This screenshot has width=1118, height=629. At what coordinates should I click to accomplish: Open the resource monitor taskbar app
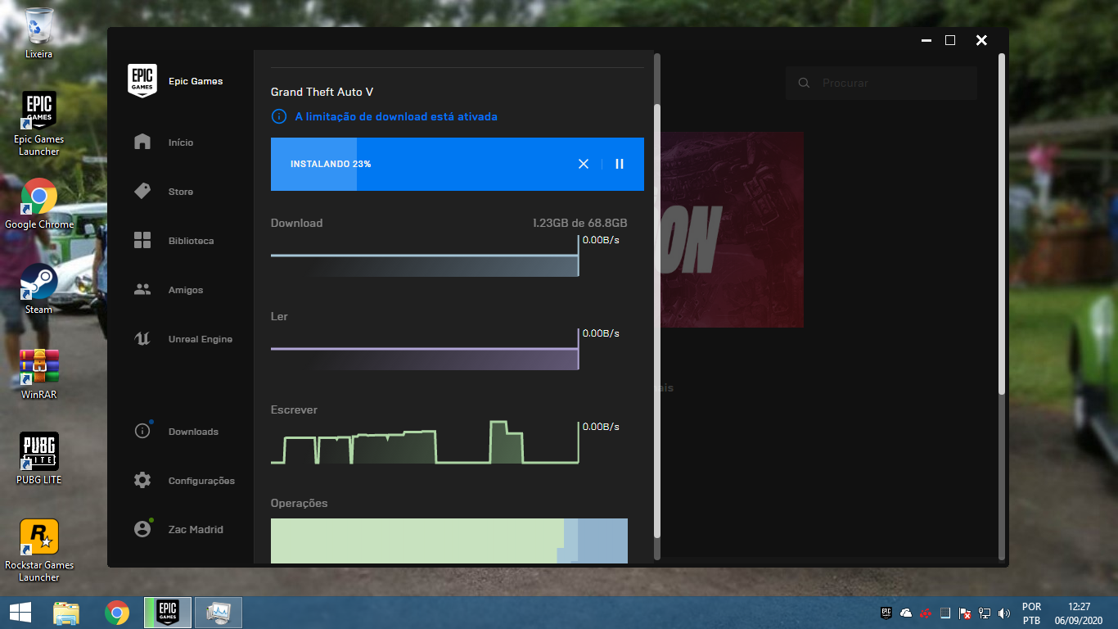coord(219,613)
